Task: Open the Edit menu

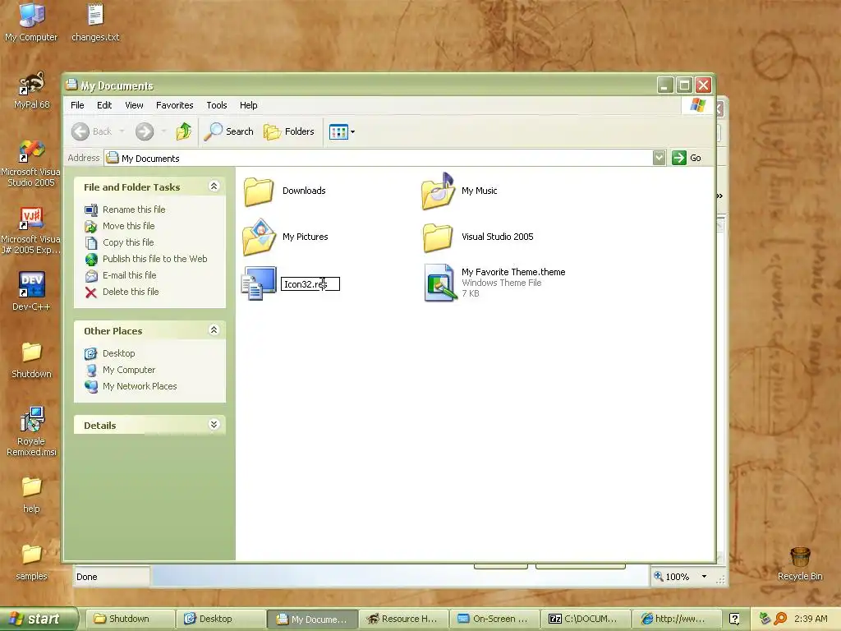Action: tap(104, 105)
